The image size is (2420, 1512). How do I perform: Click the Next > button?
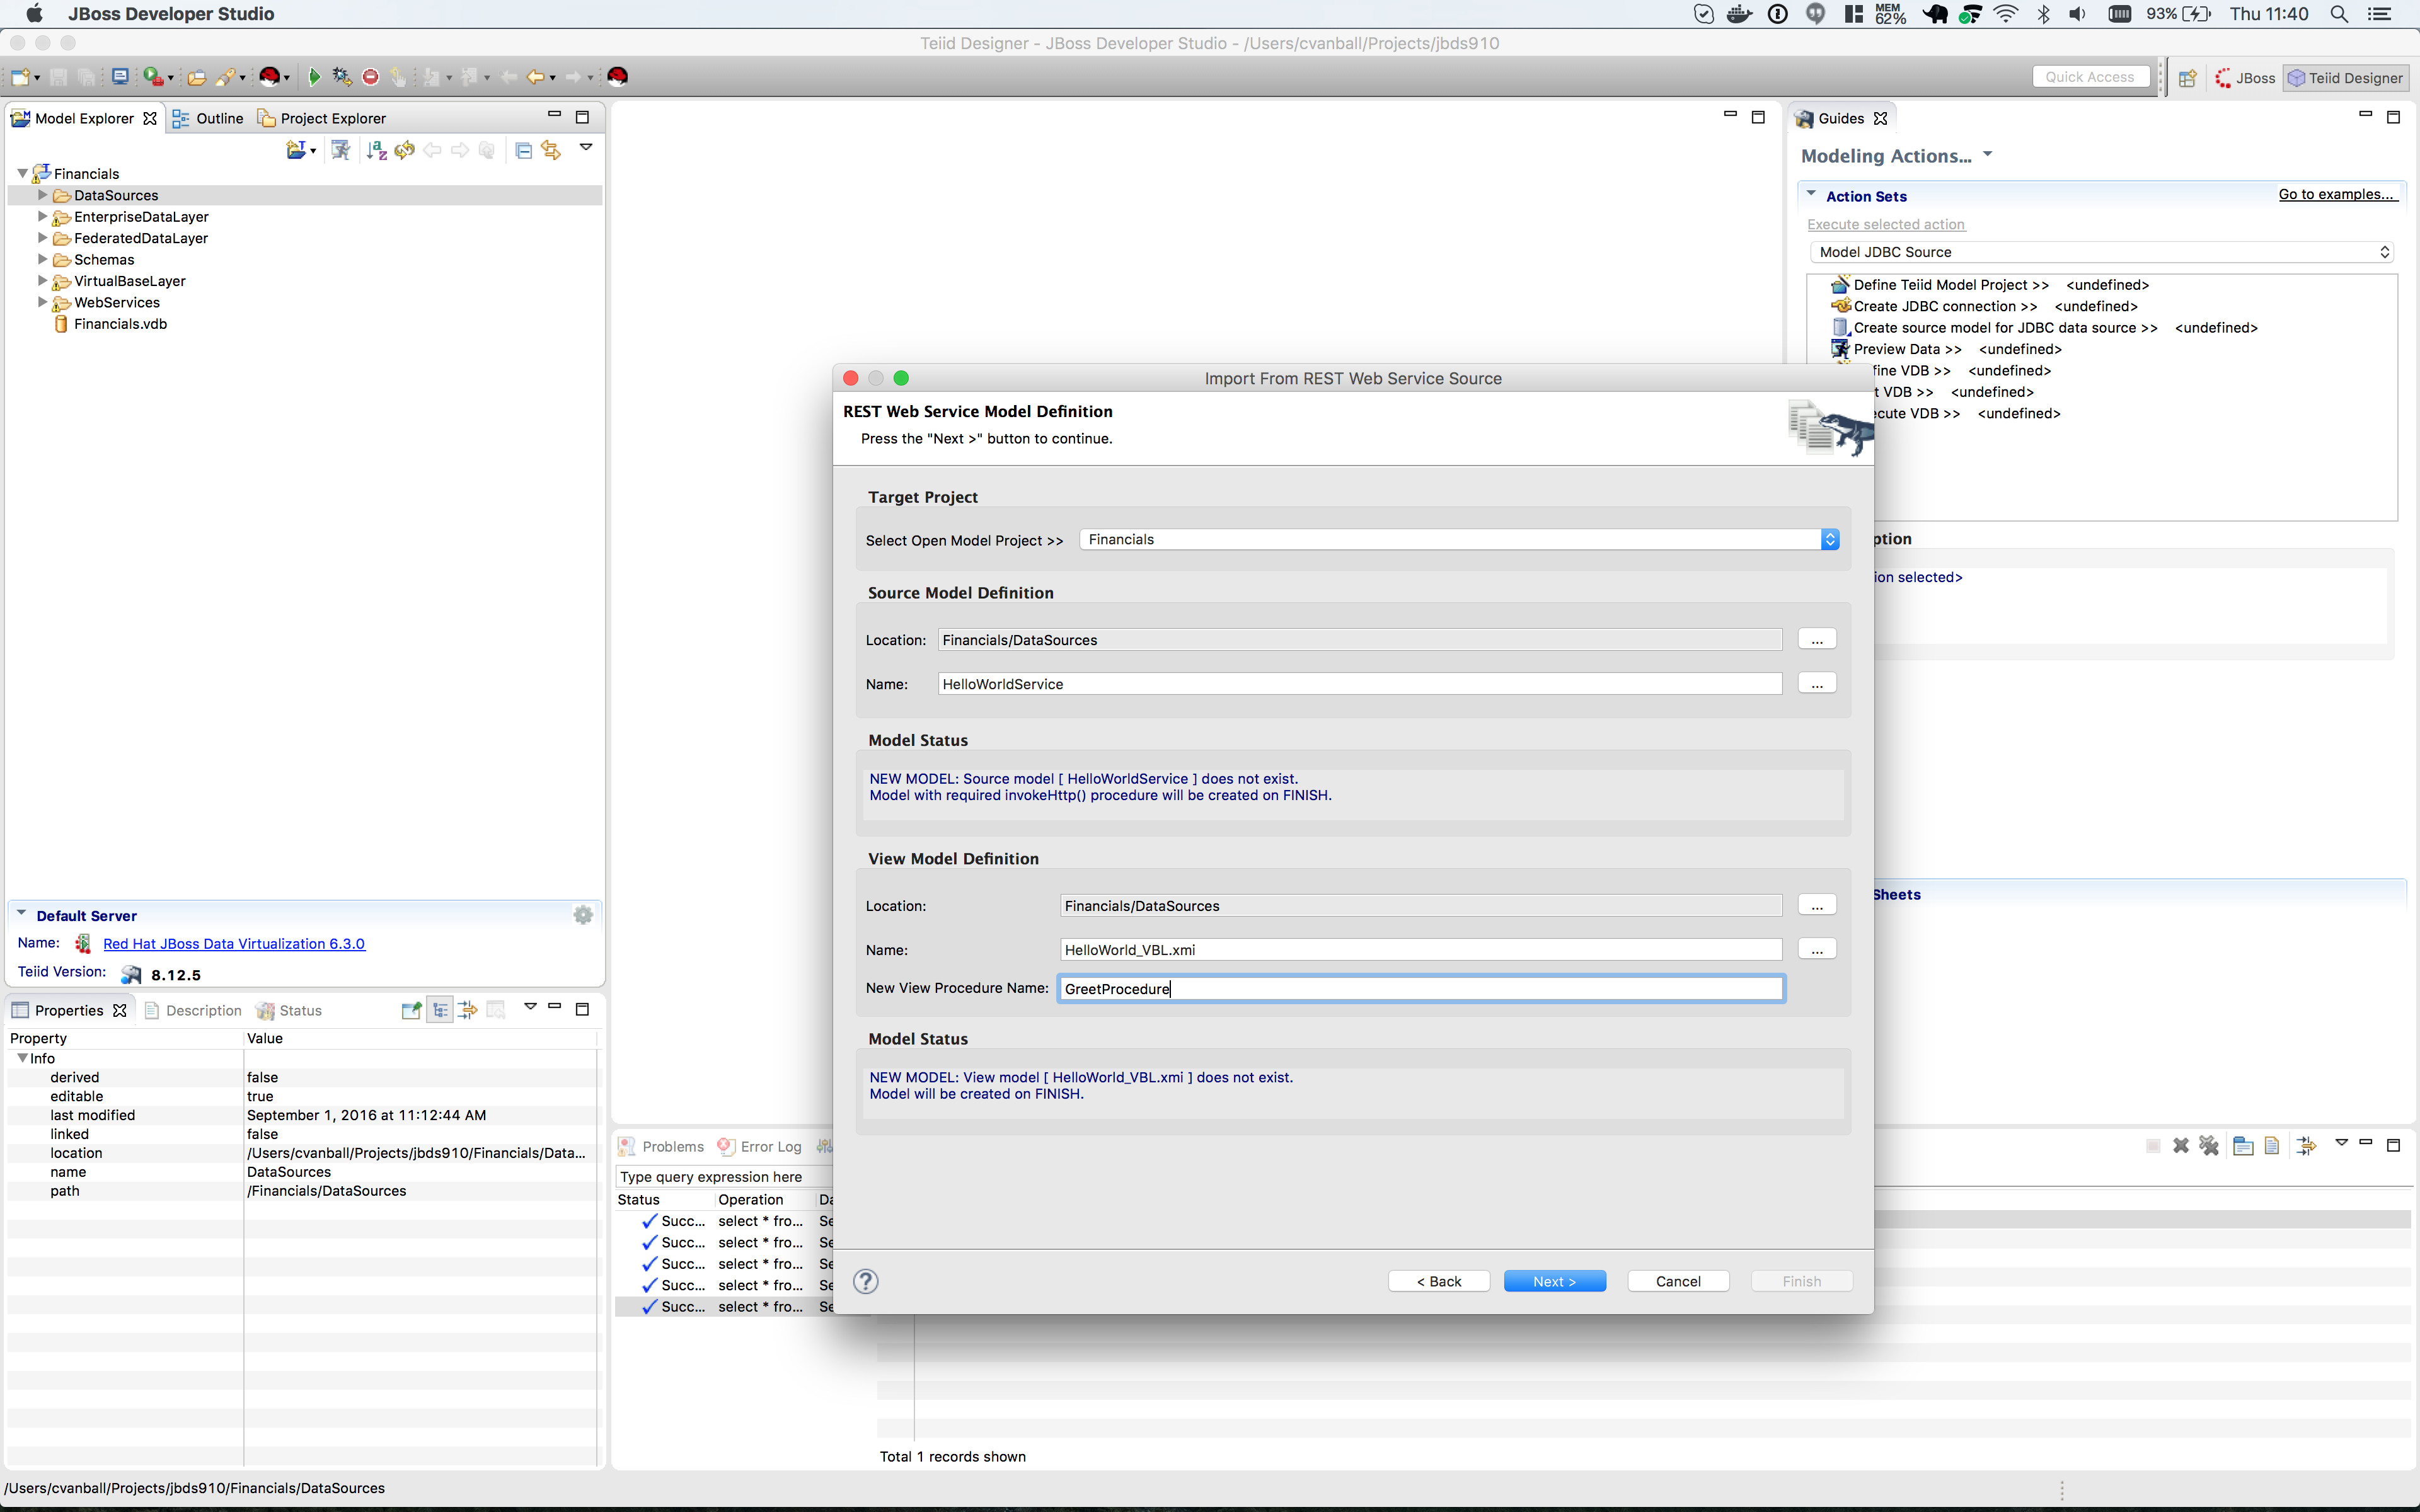pyautogui.click(x=1554, y=1281)
